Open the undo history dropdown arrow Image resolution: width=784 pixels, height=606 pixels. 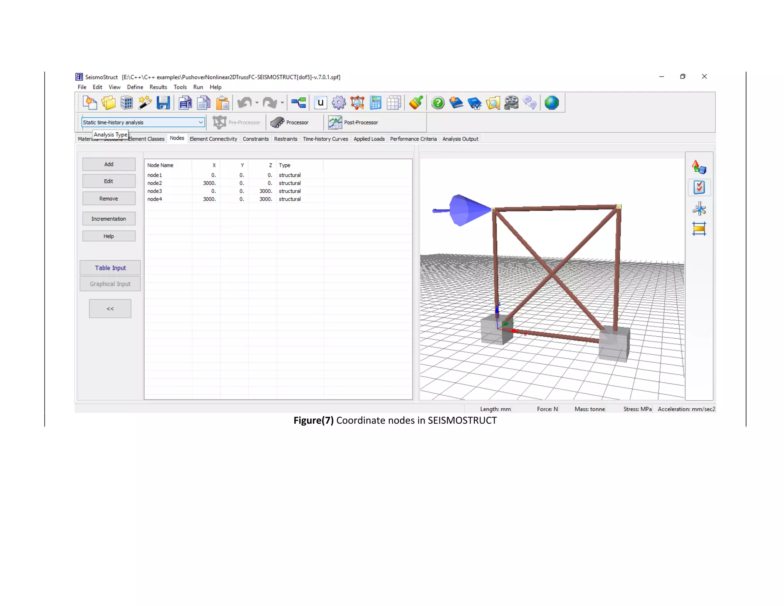(x=257, y=103)
